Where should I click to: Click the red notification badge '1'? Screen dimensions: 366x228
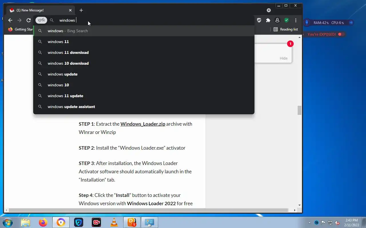tap(290, 44)
